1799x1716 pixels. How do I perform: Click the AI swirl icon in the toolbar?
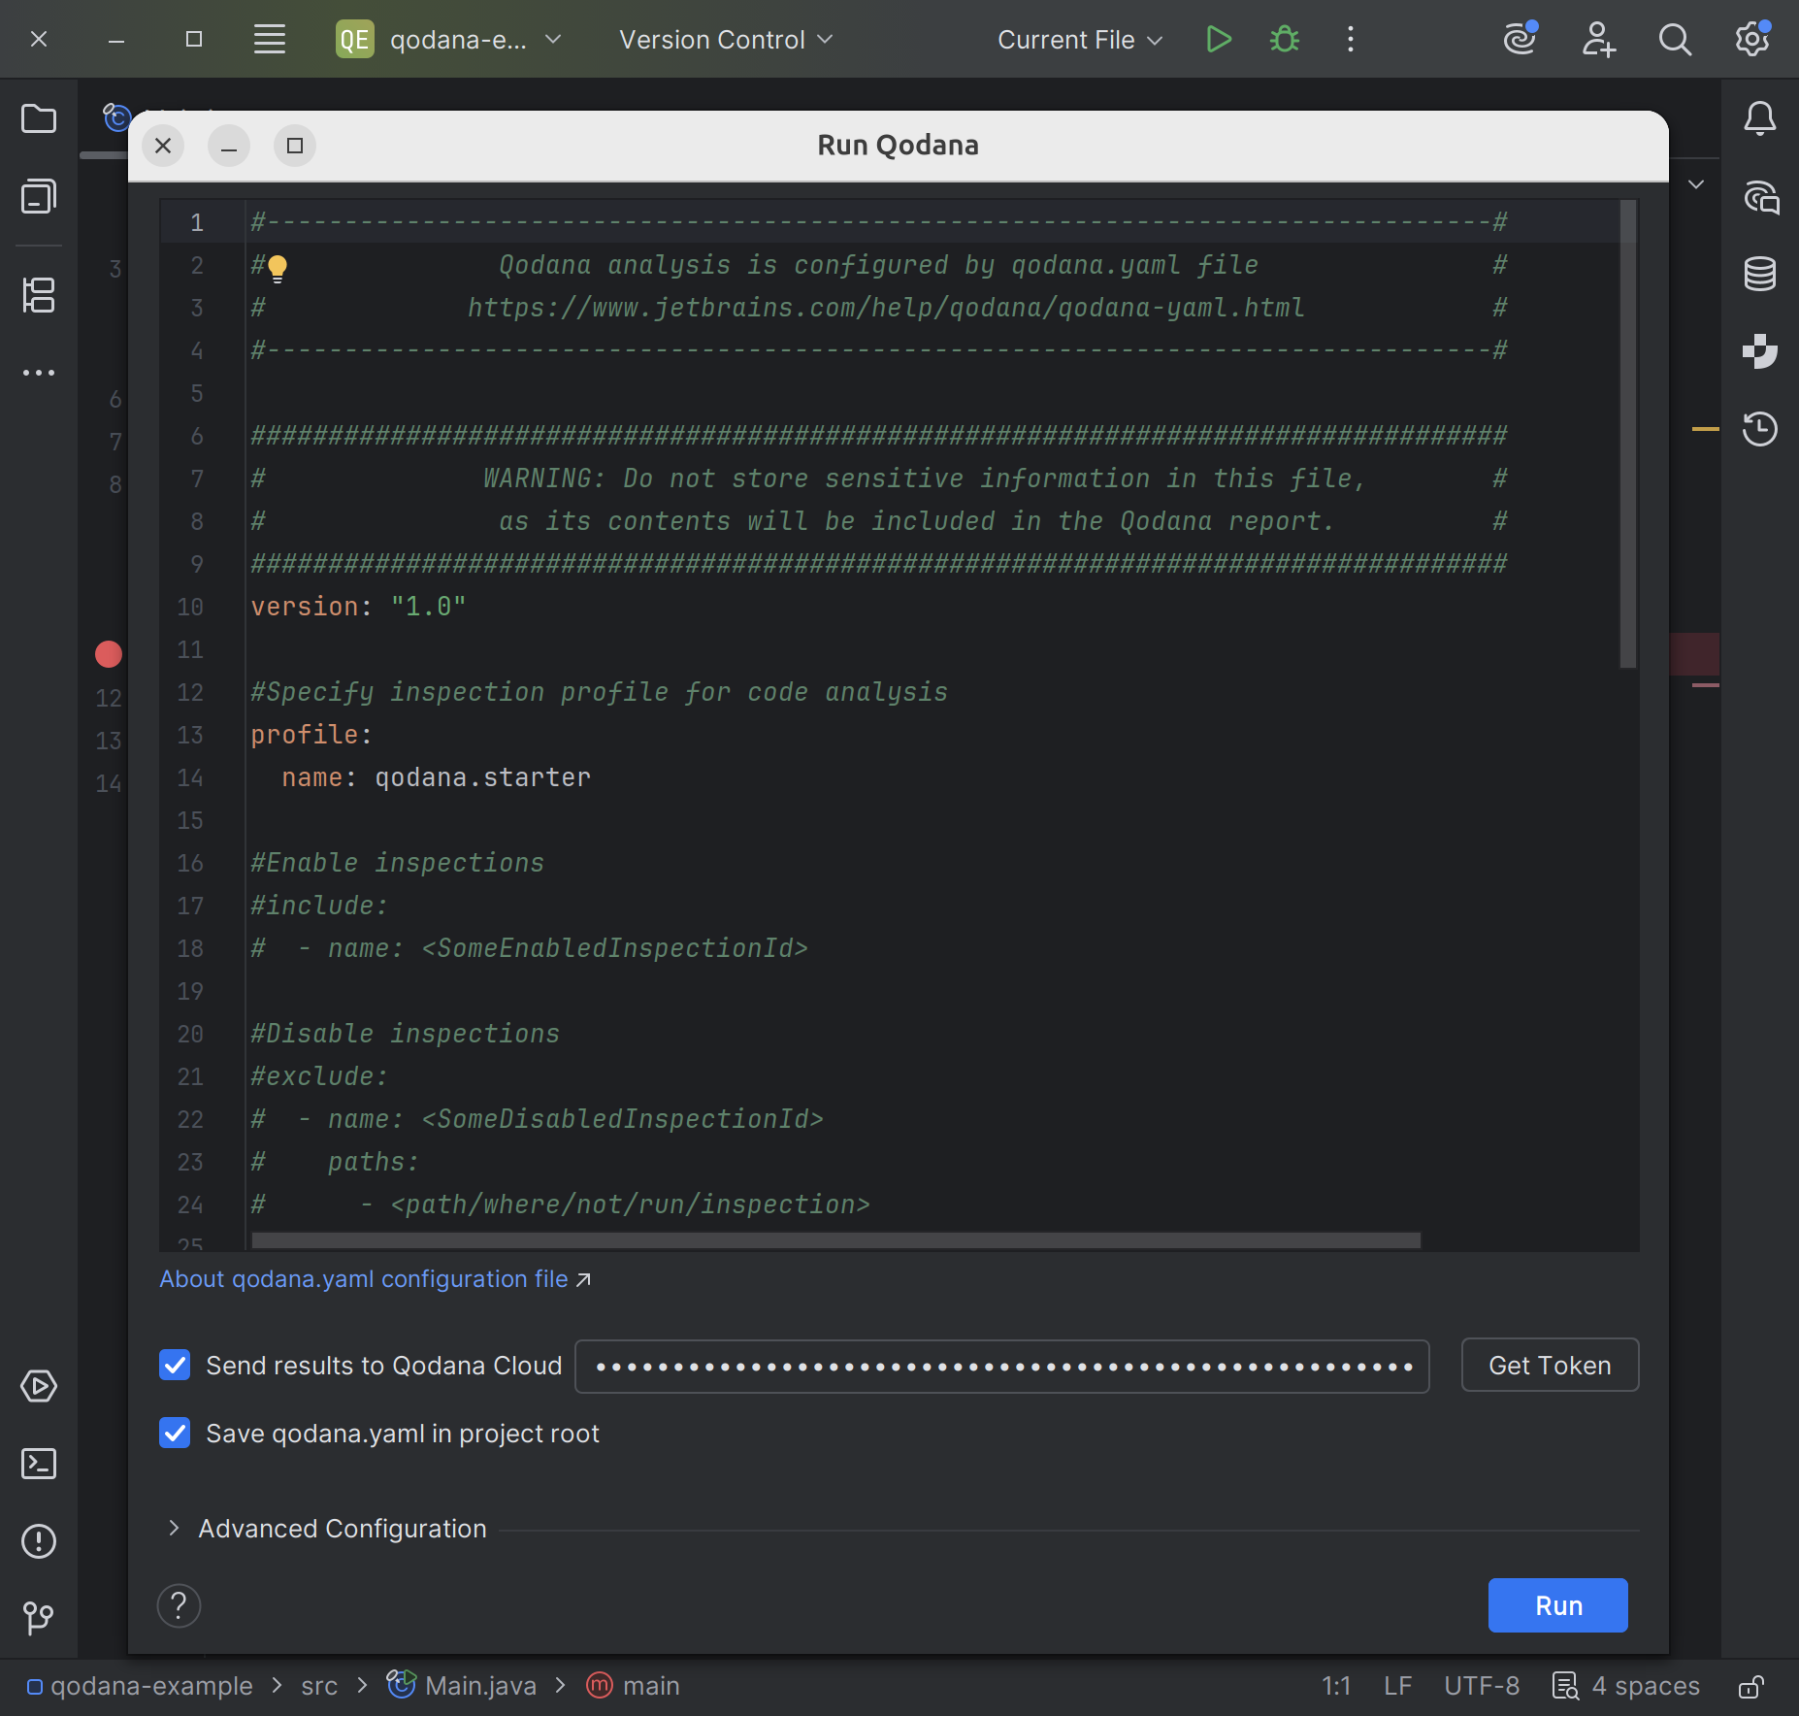(x=1520, y=40)
